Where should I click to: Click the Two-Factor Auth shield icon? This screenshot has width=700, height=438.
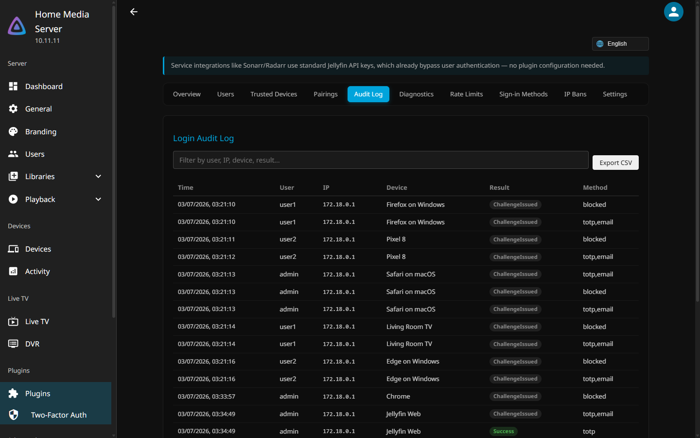[x=14, y=415]
